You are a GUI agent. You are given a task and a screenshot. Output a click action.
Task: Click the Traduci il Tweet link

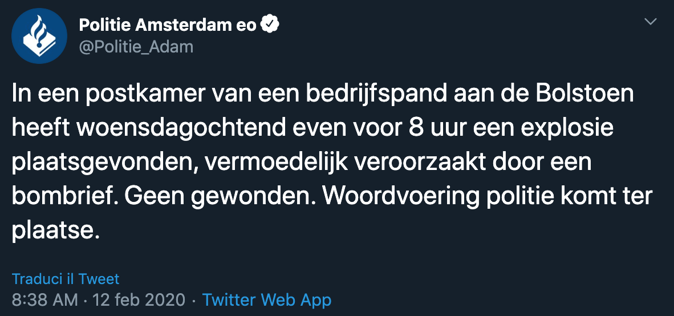(x=66, y=279)
